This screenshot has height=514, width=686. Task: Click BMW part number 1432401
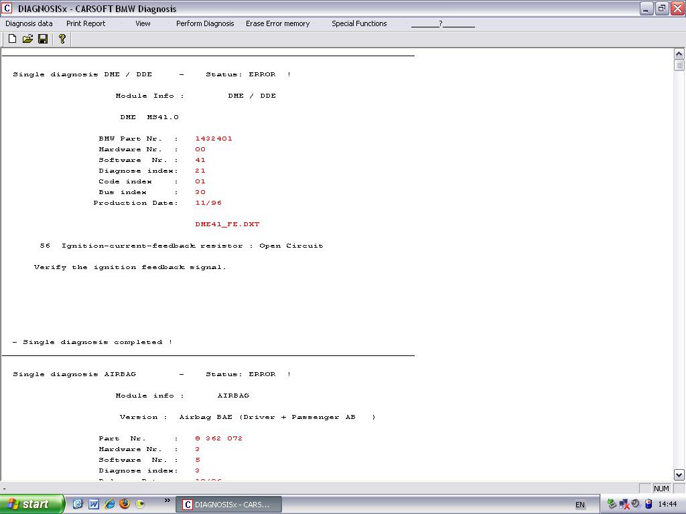(214, 139)
